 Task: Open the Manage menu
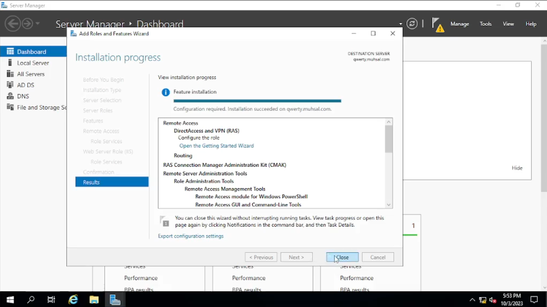(x=460, y=24)
